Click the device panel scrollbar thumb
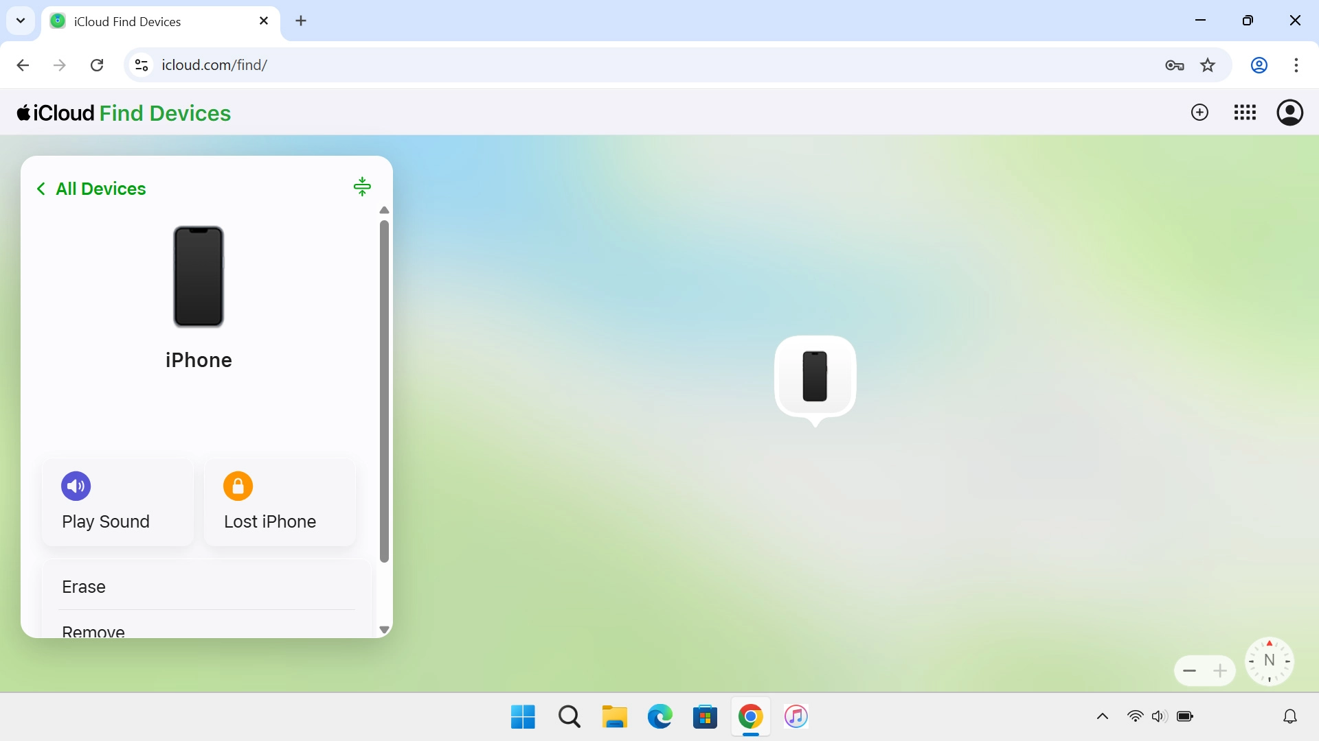1319x741 pixels. pyautogui.click(x=384, y=391)
